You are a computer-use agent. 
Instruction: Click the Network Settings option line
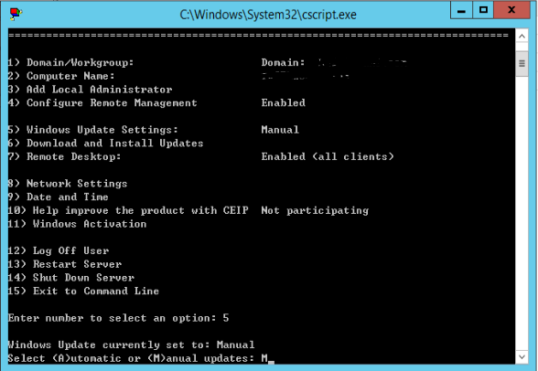[68, 184]
